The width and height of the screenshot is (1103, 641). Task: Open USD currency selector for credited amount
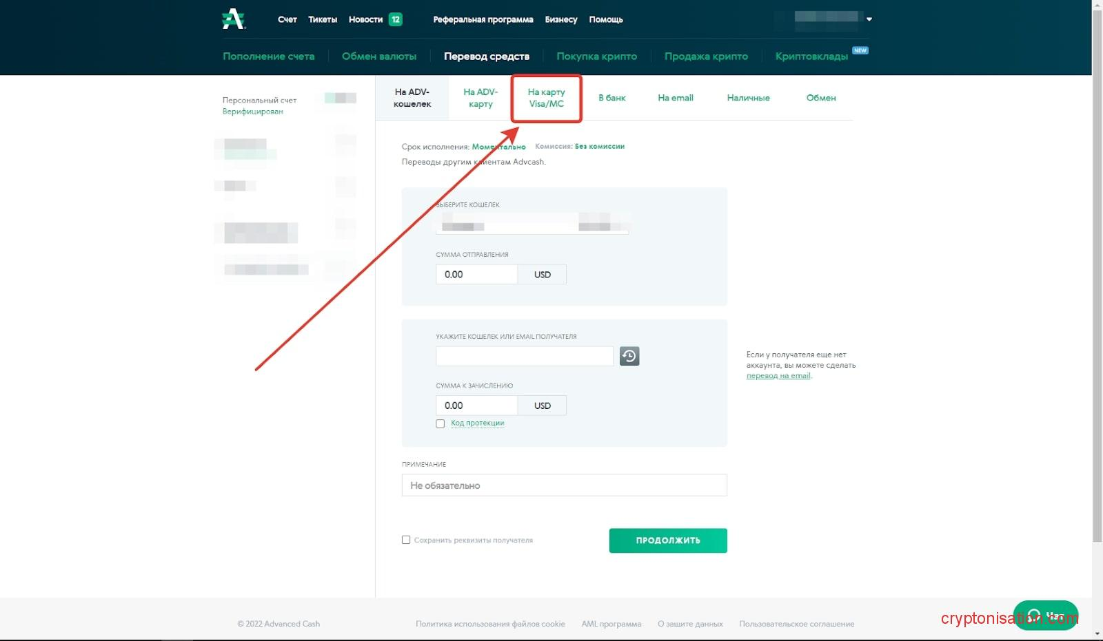coord(542,406)
